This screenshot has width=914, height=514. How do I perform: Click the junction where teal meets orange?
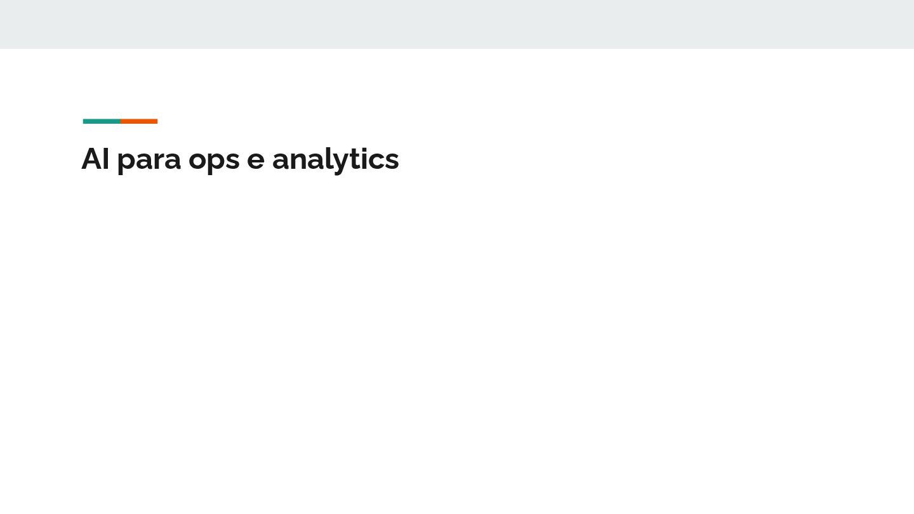121,121
